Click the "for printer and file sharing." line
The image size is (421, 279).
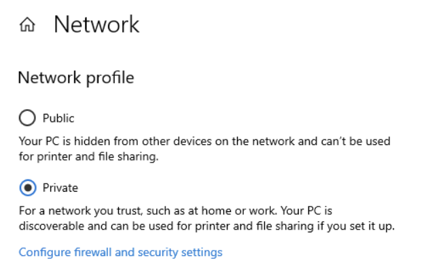coord(88,156)
